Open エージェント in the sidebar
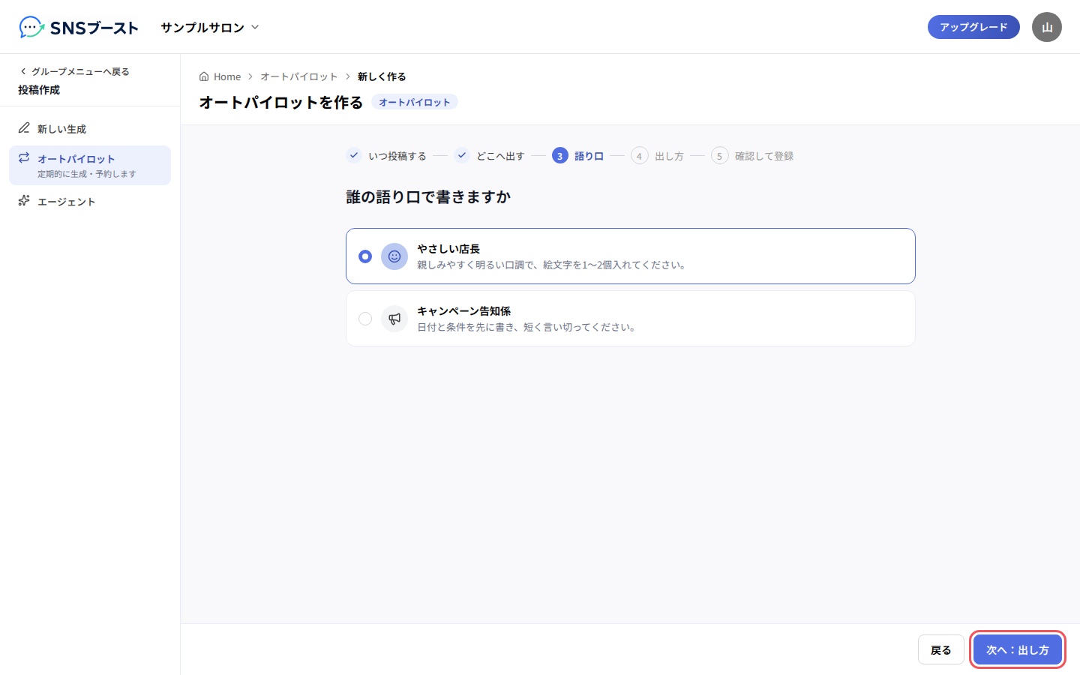The height and width of the screenshot is (675, 1080). (90, 202)
